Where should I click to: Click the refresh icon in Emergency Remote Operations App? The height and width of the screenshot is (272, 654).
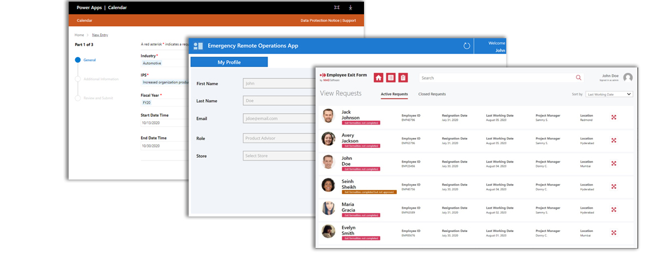[x=467, y=46]
